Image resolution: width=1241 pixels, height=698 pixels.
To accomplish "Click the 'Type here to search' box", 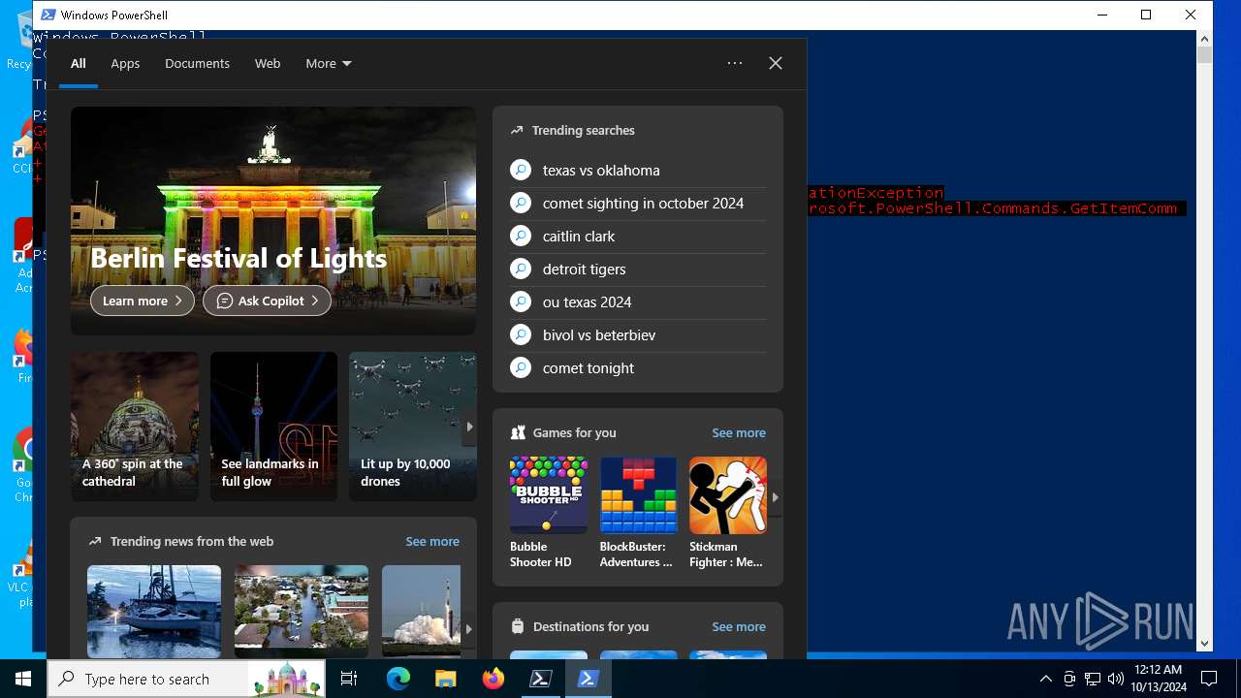I will (187, 679).
